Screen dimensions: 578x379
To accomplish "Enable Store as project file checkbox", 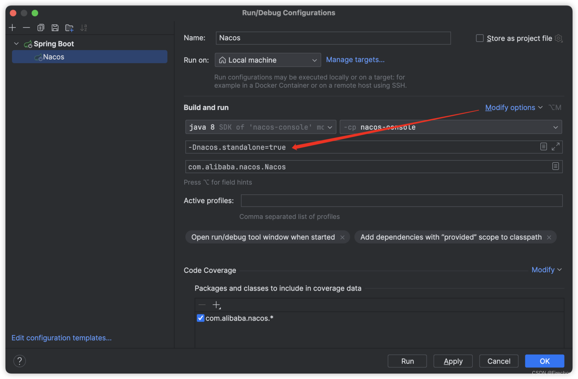I will point(480,38).
